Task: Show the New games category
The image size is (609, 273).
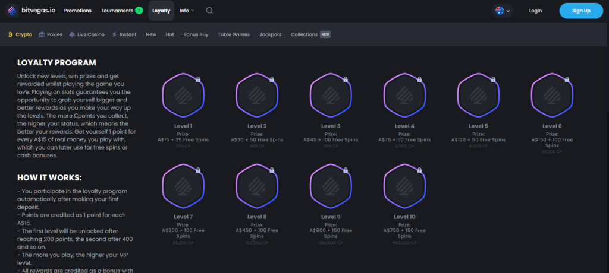Action: (x=151, y=34)
